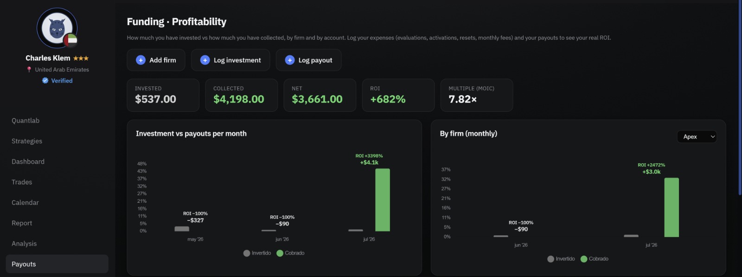
Task: Click the +$3.0k value label
Action: pos(651,172)
